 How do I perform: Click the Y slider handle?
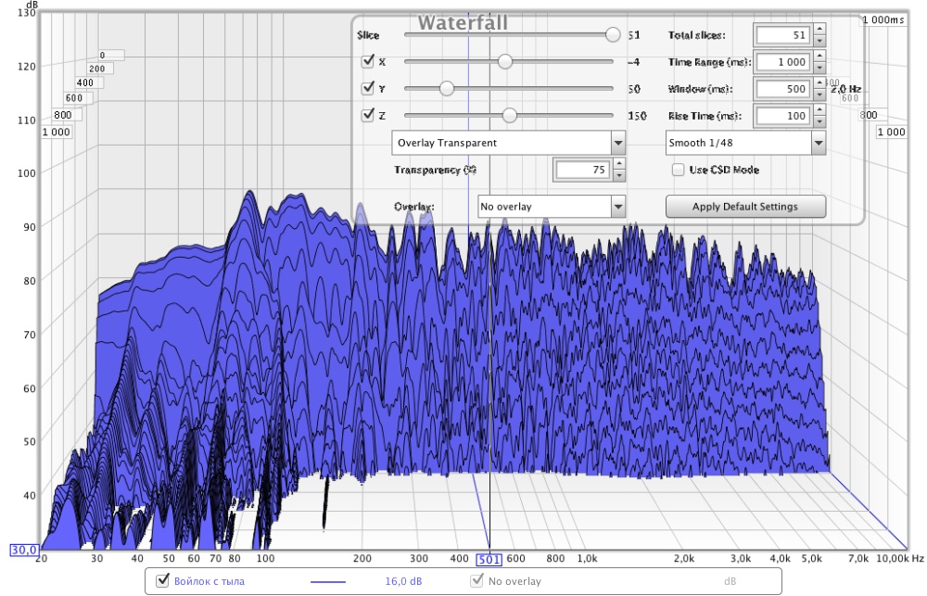point(447,89)
